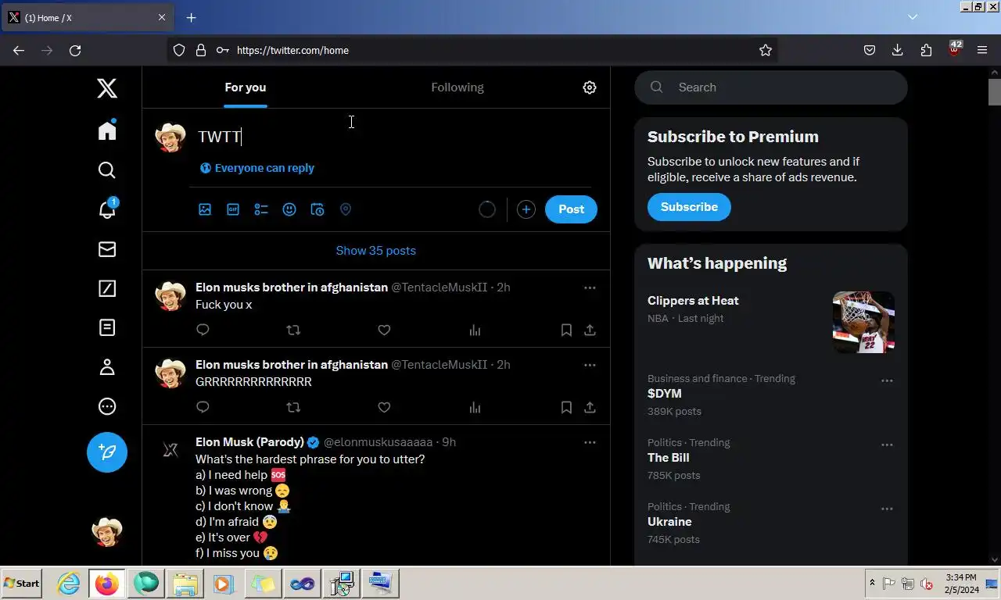Open Grok slash icon in the sidebar
1001x600 pixels.
click(107, 288)
